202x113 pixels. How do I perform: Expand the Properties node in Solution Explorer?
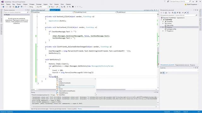tap(163, 22)
